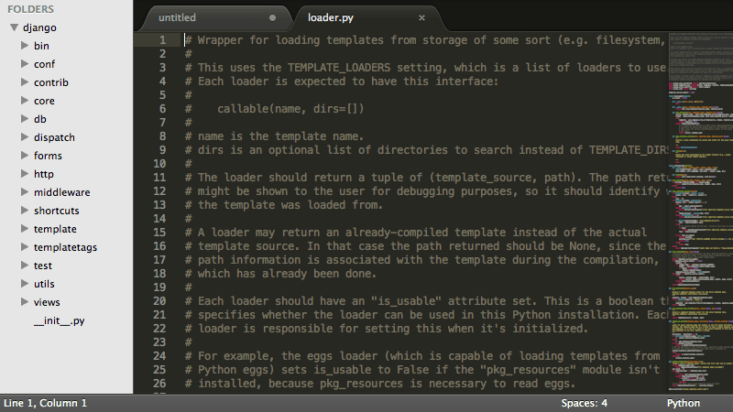Screen dimensions: 733x412
Task: Expand the bin folder arrow
Action: click(x=25, y=45)
